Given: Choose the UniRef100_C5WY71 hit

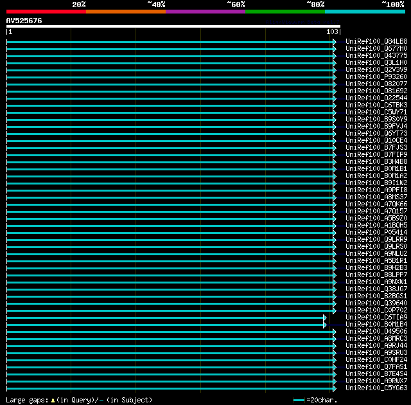Looking at the screenshot, I should pos(376,113).
